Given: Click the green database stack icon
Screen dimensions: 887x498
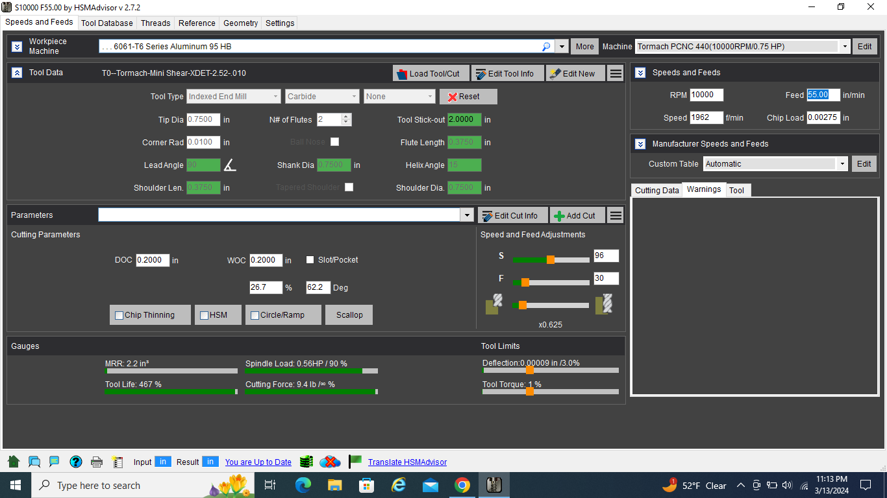Looking at the screenshot, I should tap(306, 462).
